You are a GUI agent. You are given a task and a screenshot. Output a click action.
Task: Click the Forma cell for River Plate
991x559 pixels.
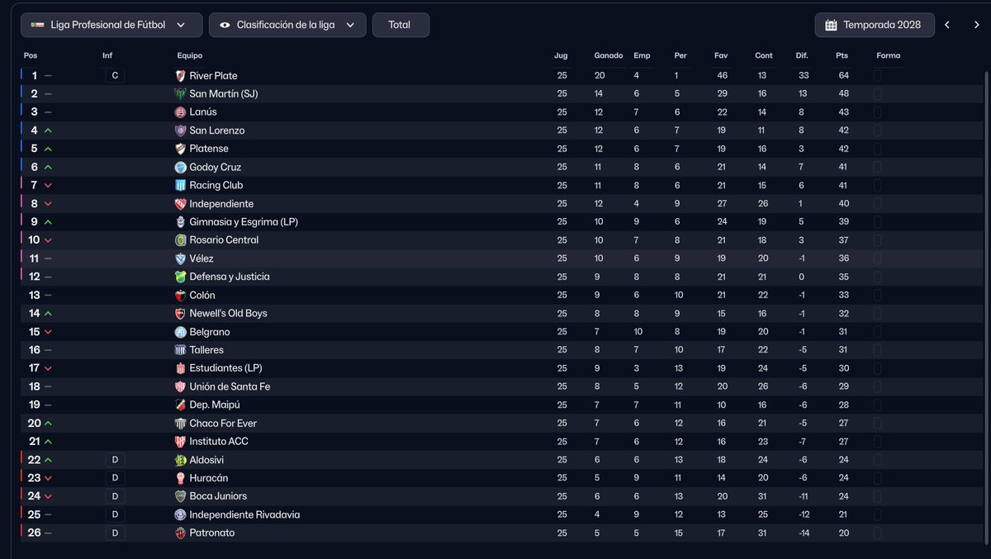click(877, 76)
